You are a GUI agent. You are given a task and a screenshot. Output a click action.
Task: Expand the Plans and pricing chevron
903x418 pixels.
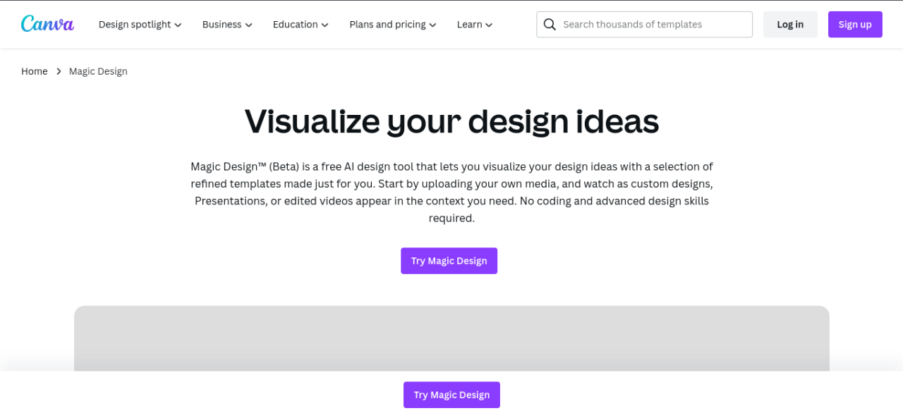pos(432,25)
